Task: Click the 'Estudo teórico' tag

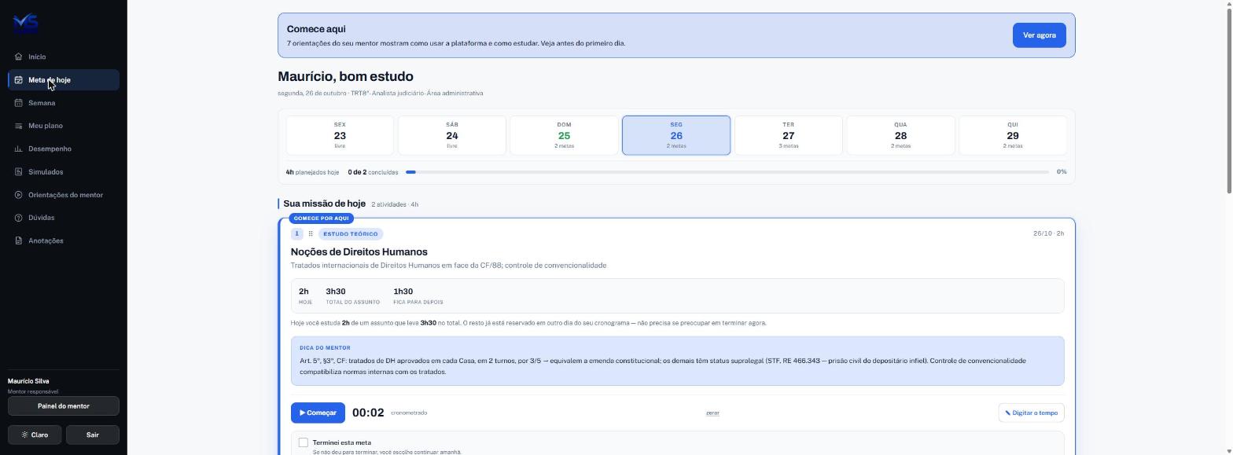Action: click(x=351, y=233)
